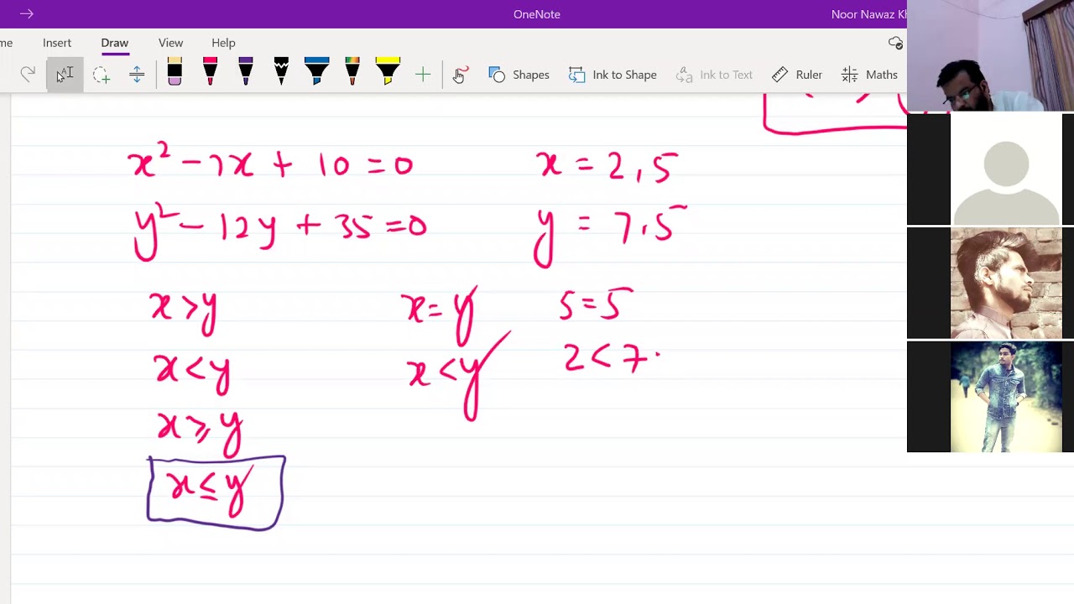Click Ink to Shape button
This screenshot has height=604, width=1074.
613,75
